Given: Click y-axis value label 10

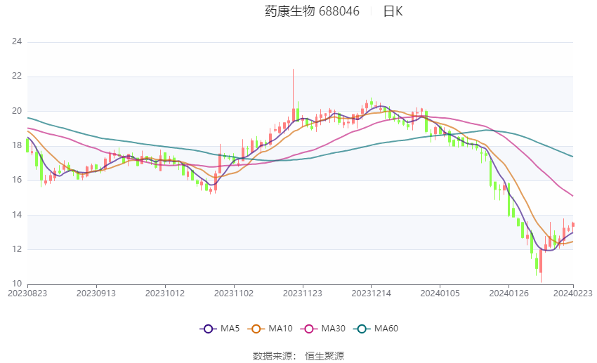Looking at the screenshot, I should pyautogui.click(x=17, y=284).
